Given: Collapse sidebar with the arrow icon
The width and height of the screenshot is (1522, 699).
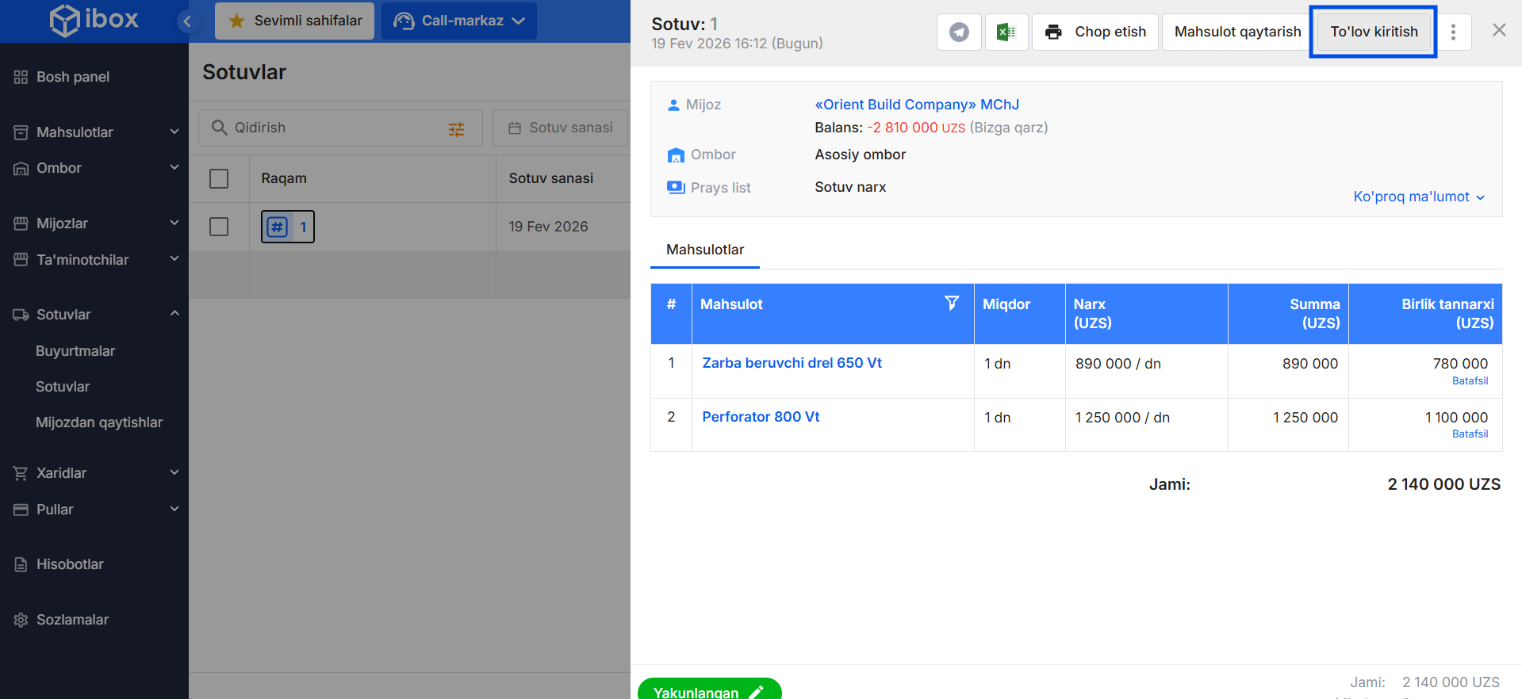Looking at the screenshot, I should (187, 21).
